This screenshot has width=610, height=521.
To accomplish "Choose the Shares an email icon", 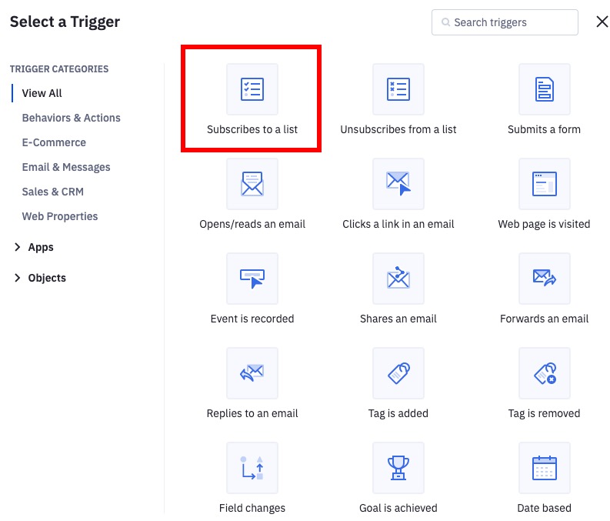I will point(398,279).
